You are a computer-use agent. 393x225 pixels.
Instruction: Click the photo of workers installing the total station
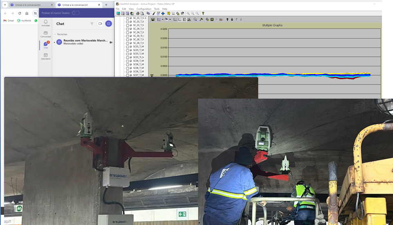coord(295,162)
